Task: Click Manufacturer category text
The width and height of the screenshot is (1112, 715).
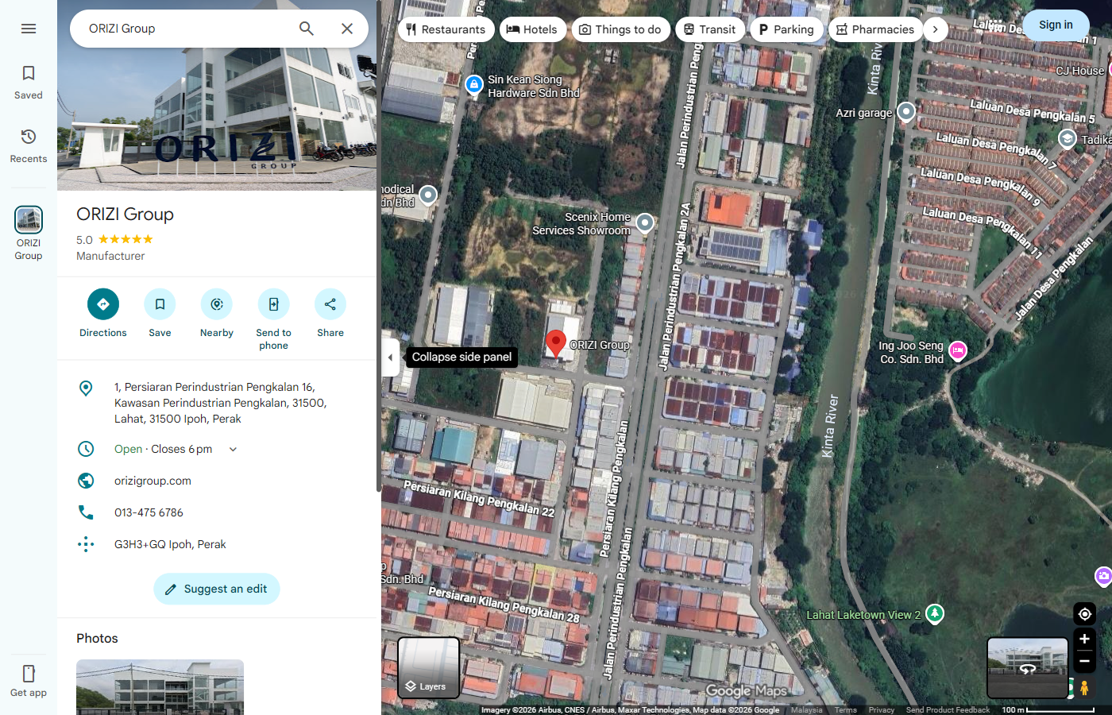Action: pyautogui.click(x=110, y=256)
